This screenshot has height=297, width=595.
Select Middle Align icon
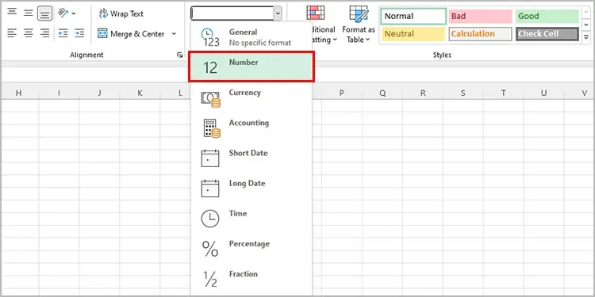(x=29, y=13)
